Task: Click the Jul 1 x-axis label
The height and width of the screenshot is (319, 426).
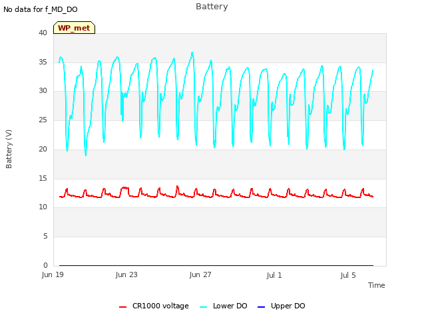Action: coord(274,275)
